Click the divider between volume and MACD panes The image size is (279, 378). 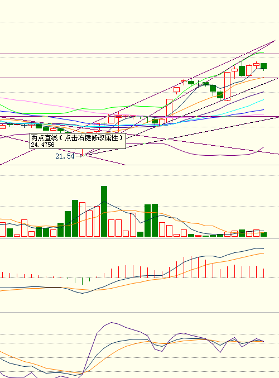[x=139, y=238]
